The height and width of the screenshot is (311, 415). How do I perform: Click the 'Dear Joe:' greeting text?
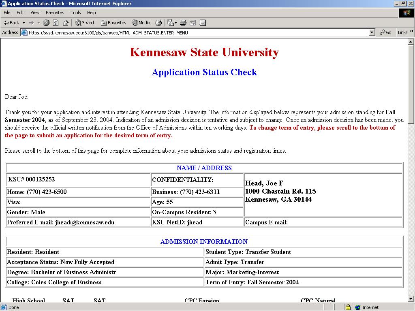point(16,97)
